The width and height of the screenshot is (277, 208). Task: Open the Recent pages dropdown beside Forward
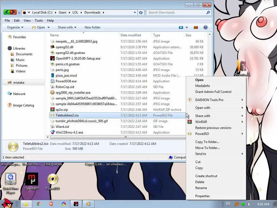(x=19, y=12)
